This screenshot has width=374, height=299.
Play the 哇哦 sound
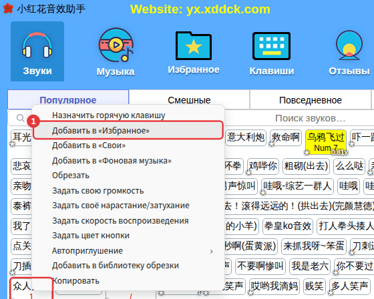coord(349,186)
